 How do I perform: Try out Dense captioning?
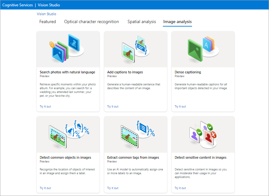coord(180,106)
